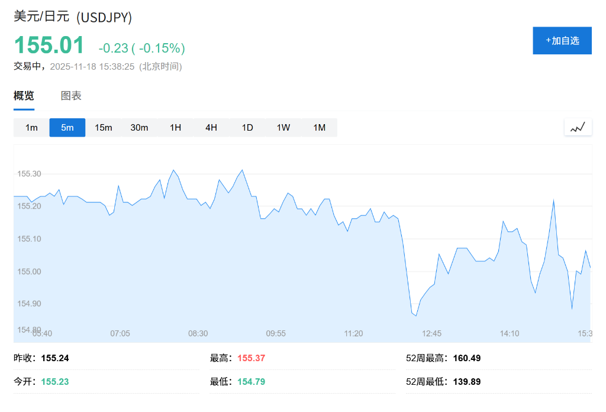Viewport: 606px width, 412px height.
Task: Switch to the 概览 tab
Action: 23,95
